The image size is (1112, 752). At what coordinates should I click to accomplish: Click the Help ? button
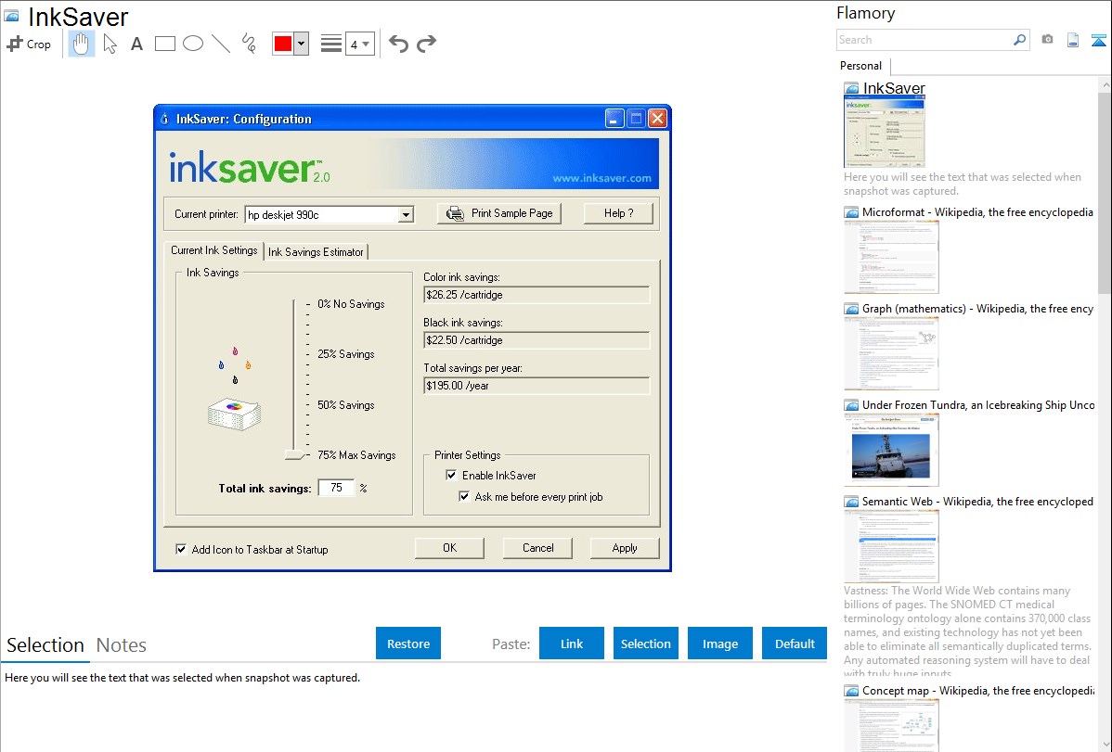click(x=618, y=213)
